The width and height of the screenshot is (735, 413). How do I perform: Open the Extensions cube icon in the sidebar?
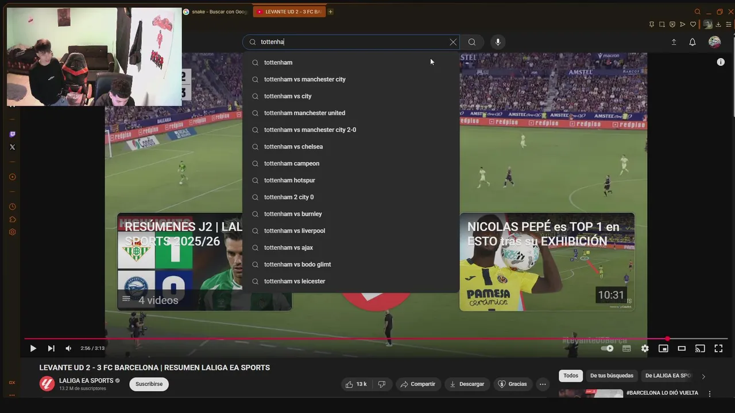click(x=13, y=219)
